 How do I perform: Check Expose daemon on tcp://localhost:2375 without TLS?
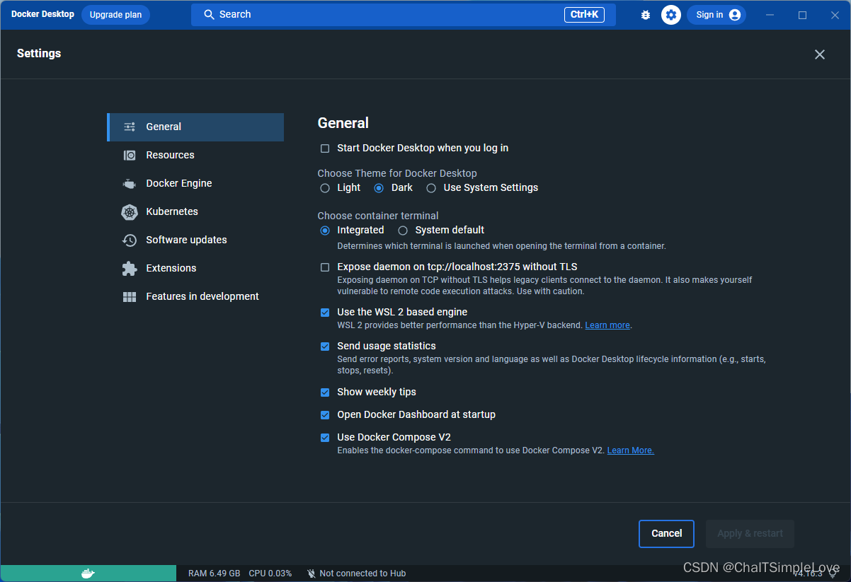pyautogui.click(x=325, y=267)
